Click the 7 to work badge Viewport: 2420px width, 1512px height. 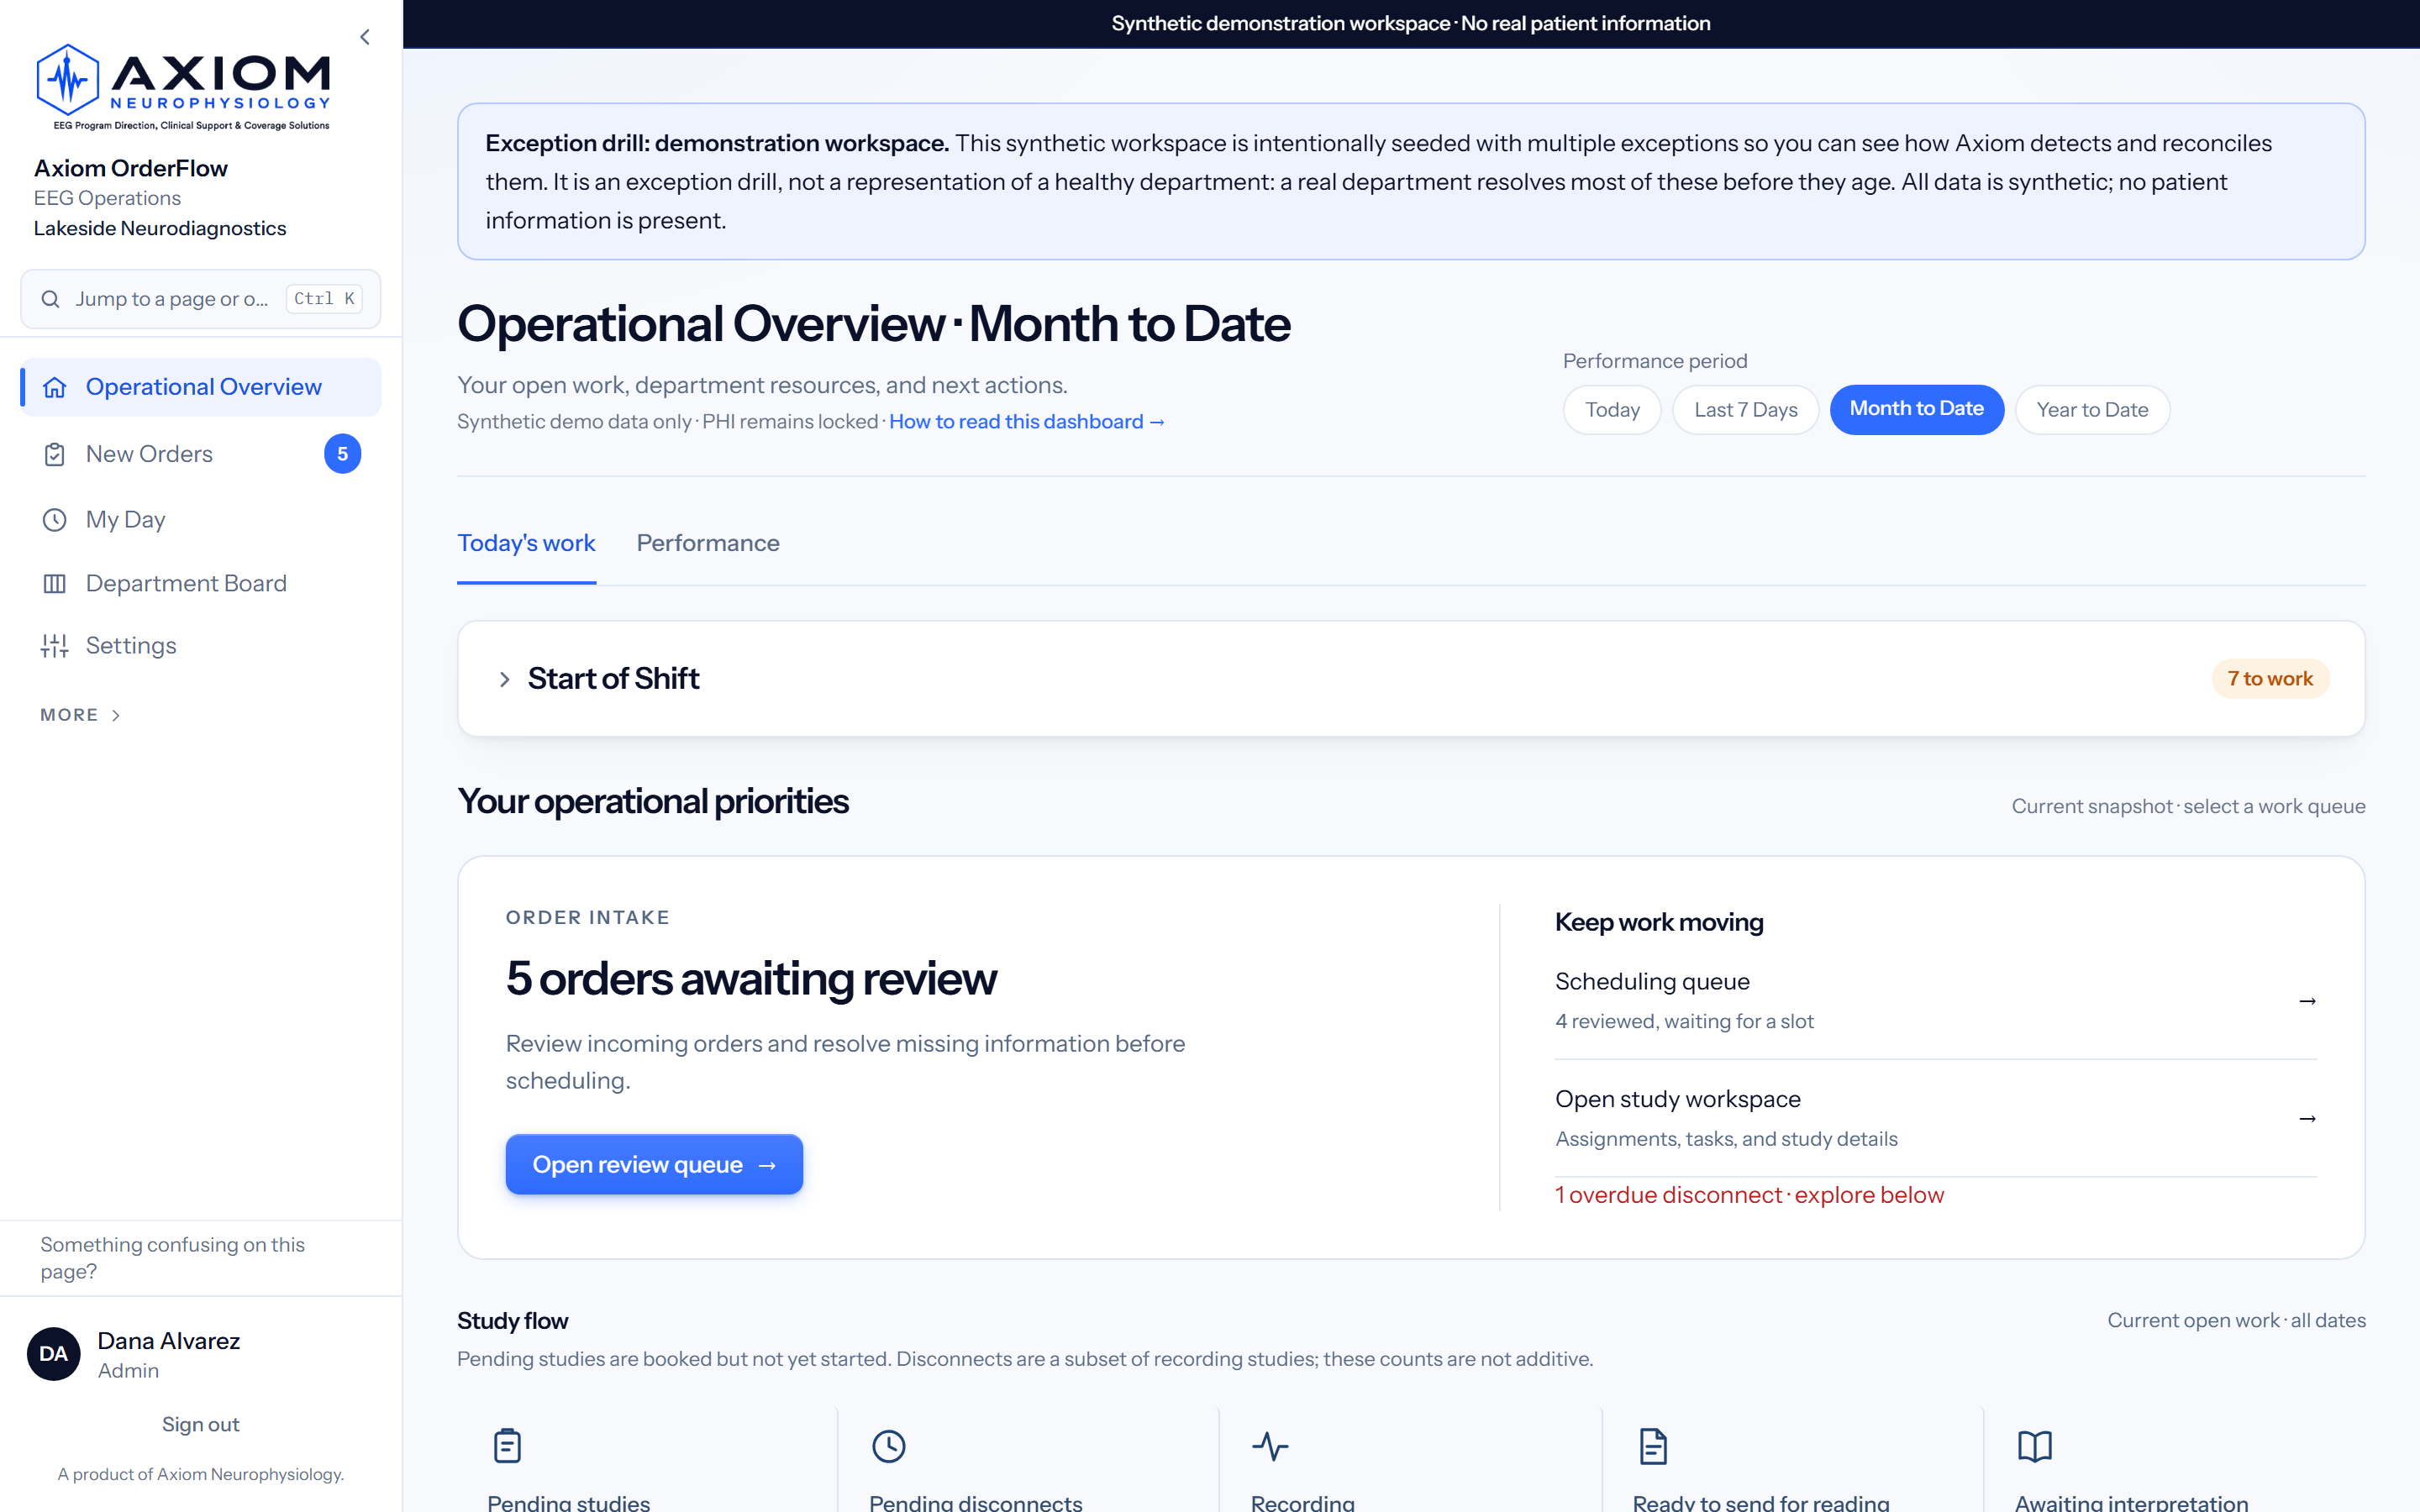pyautogui.click(x=2270, y=679)
